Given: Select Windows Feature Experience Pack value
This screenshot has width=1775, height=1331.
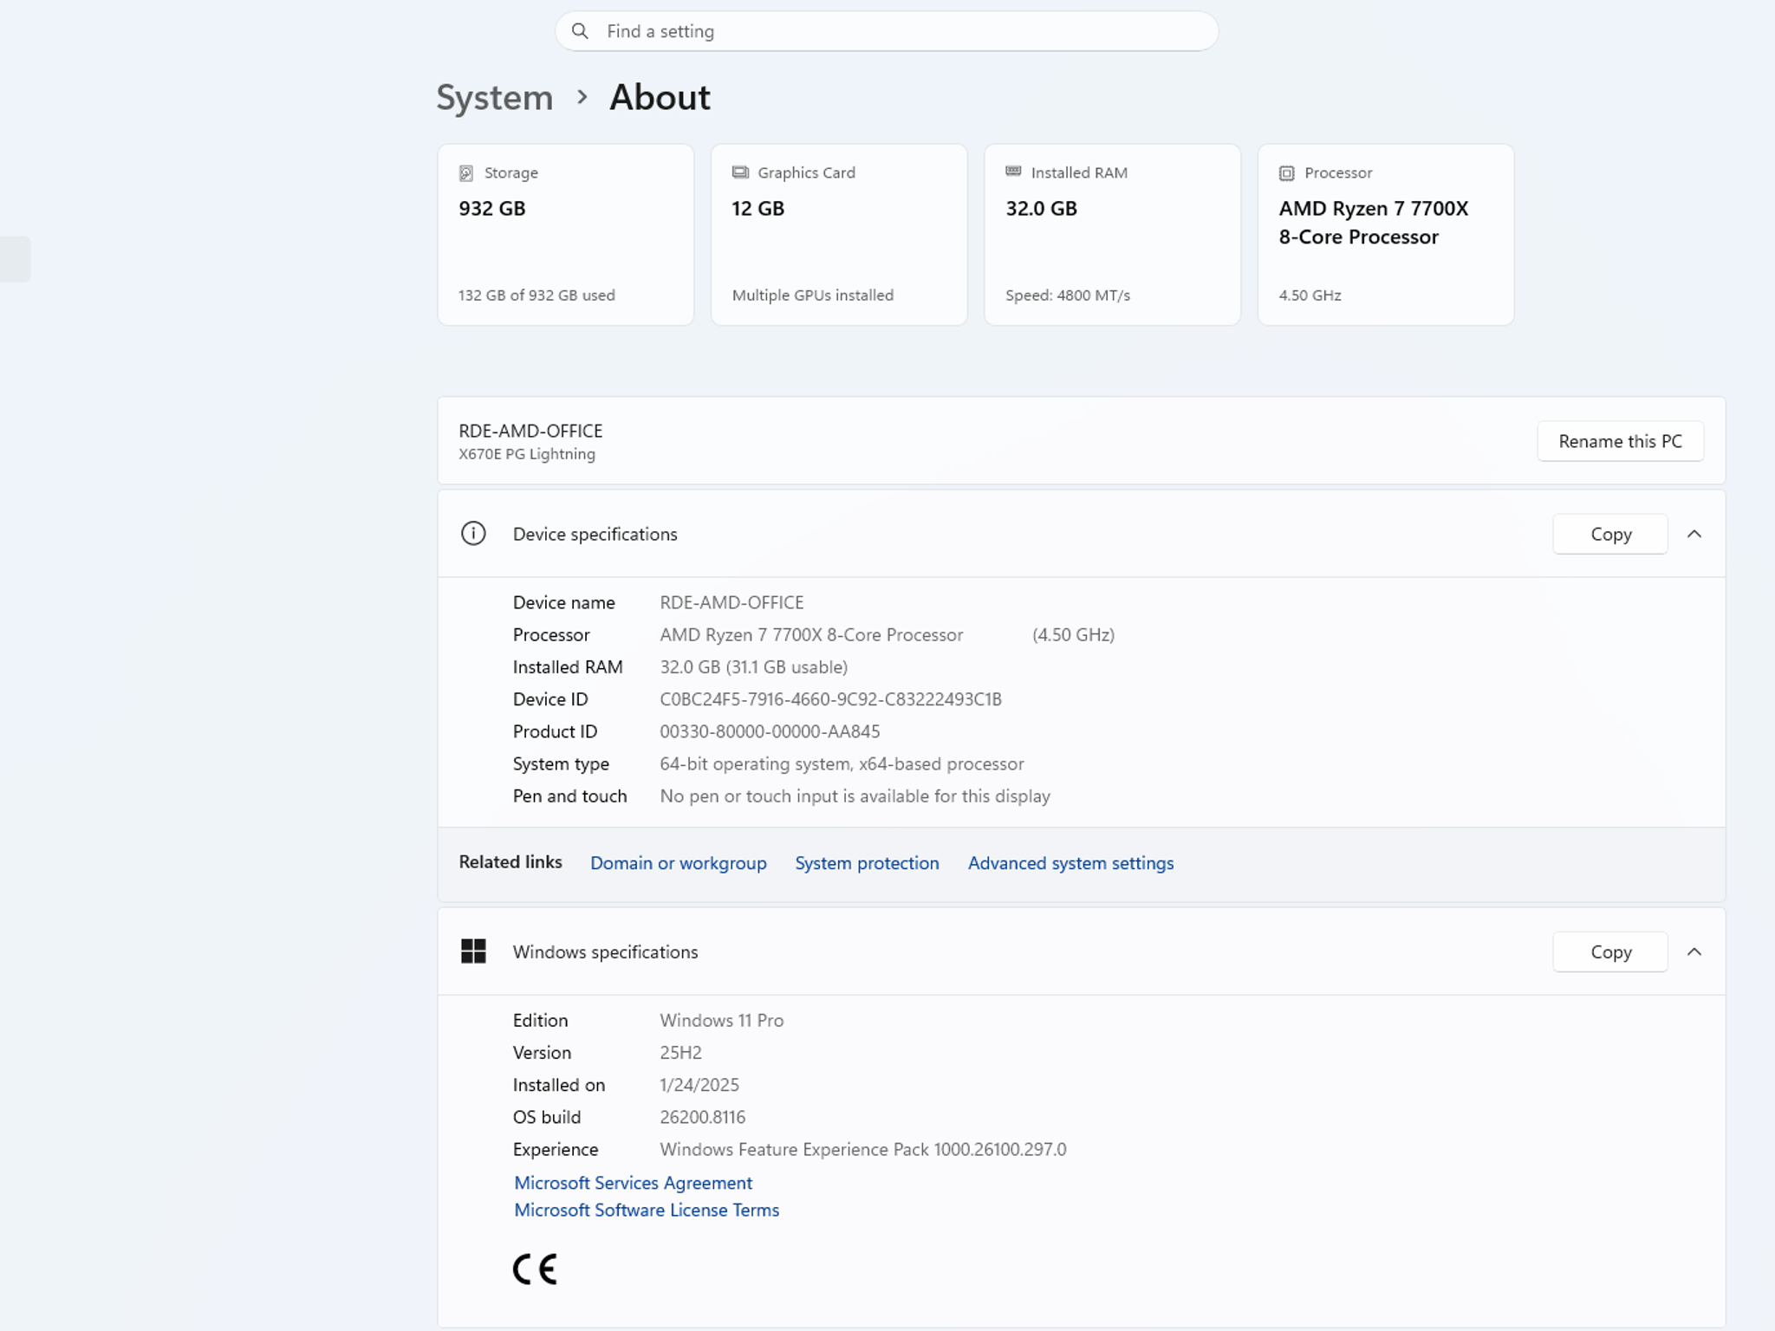Looking at the screenshot, I should 862,1149.
